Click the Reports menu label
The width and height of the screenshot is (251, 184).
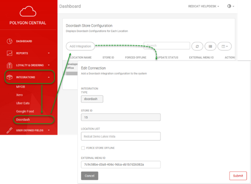(x=22, y=53)
